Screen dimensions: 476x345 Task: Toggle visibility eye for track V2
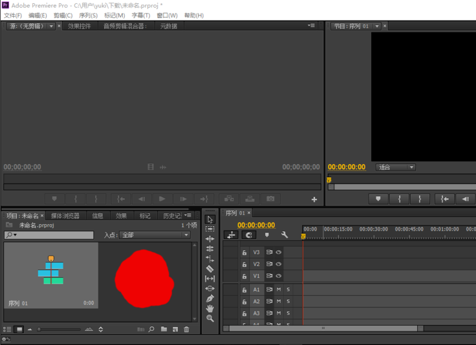(279, 264)
